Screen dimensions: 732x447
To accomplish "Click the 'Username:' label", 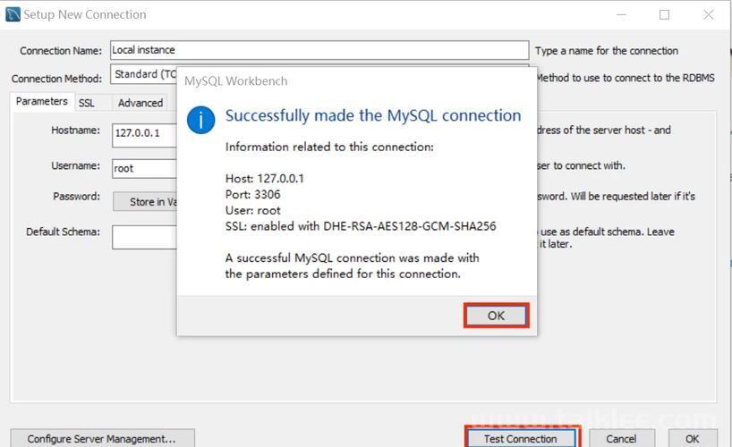I will [76, 165].
